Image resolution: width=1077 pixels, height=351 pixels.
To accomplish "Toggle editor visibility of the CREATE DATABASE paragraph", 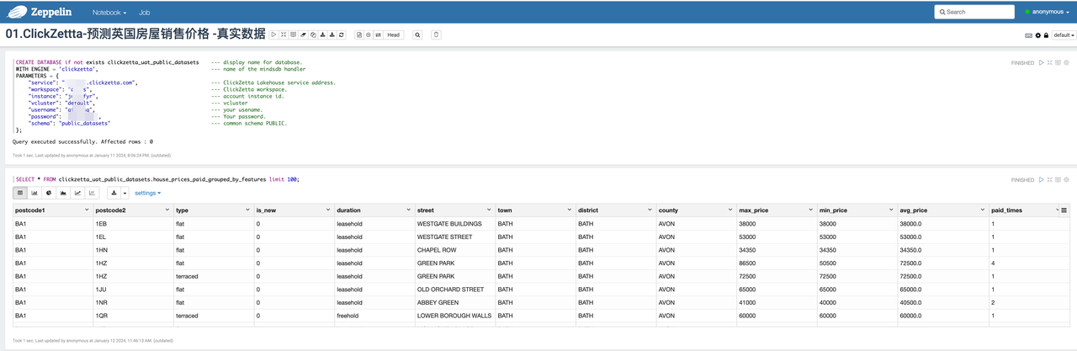I will [x=1050, y=62].
